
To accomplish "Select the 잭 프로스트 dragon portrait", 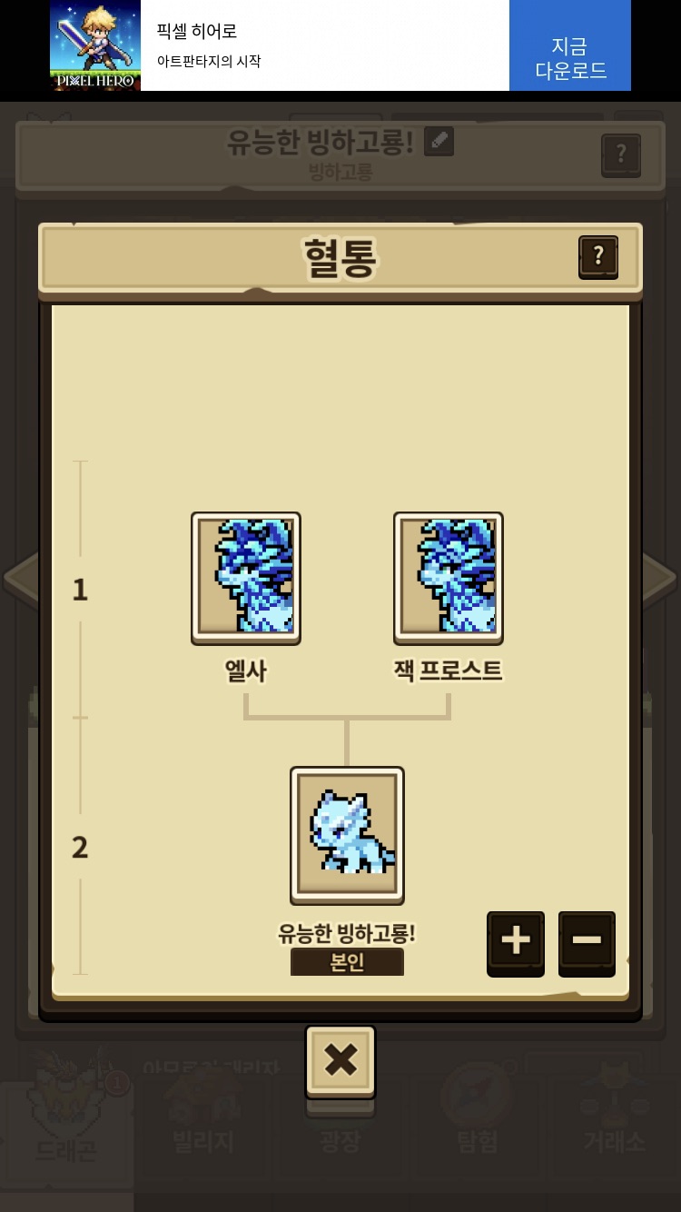I will pyautogui.click(x=449, y=578).
